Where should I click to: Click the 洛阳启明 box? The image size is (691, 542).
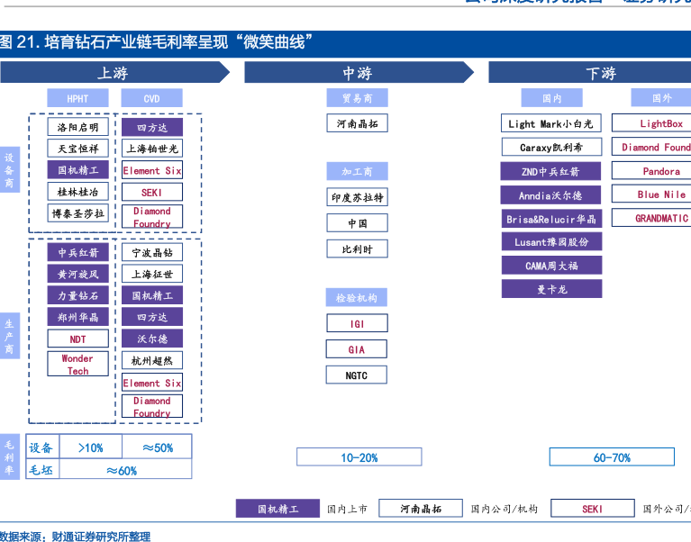(77, 127)
